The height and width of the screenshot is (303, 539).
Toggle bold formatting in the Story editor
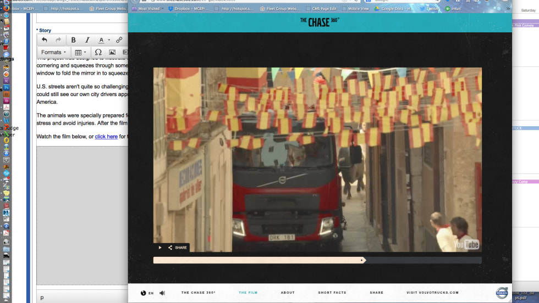[73, 40]
